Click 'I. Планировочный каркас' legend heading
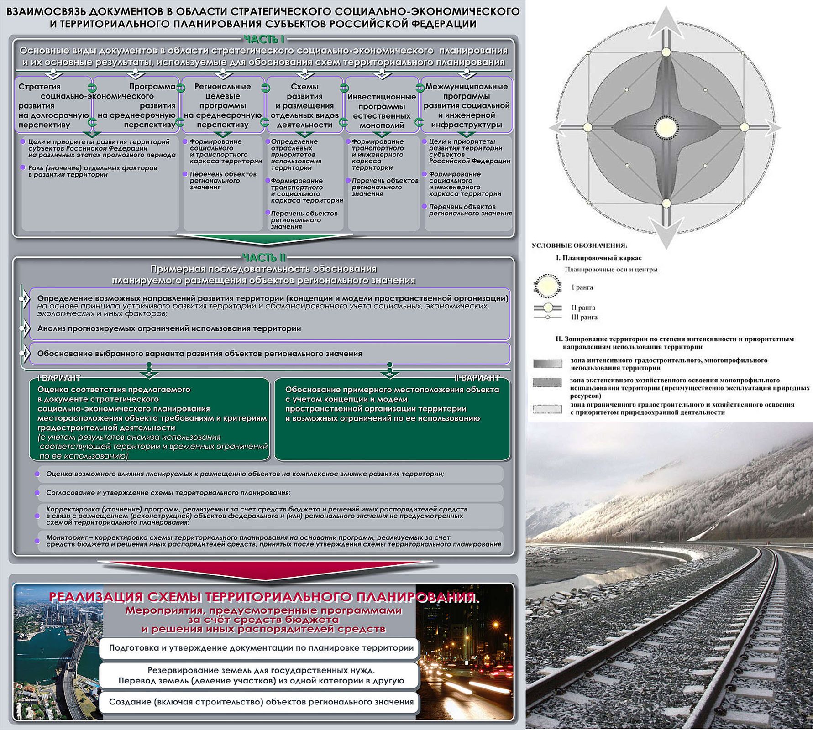This screenshot has height=730, width=813. tap(598, 258)
